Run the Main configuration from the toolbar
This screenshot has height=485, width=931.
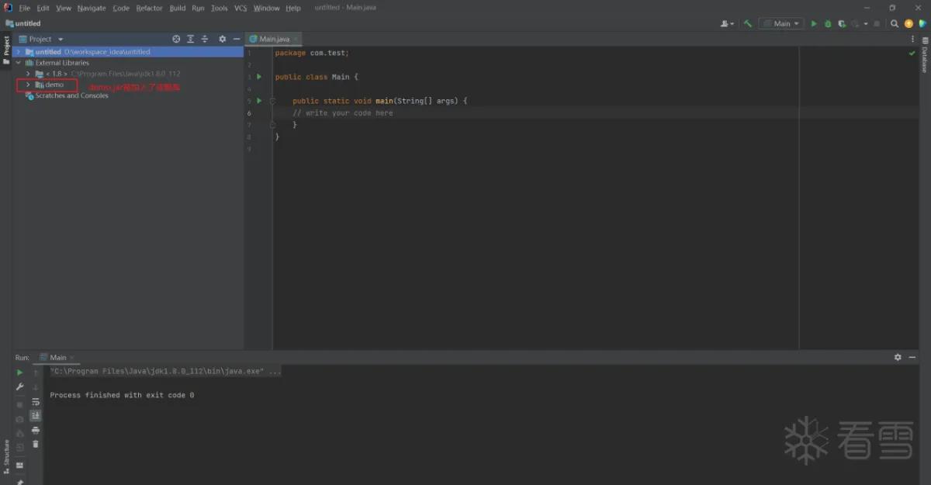click(814, 23)
